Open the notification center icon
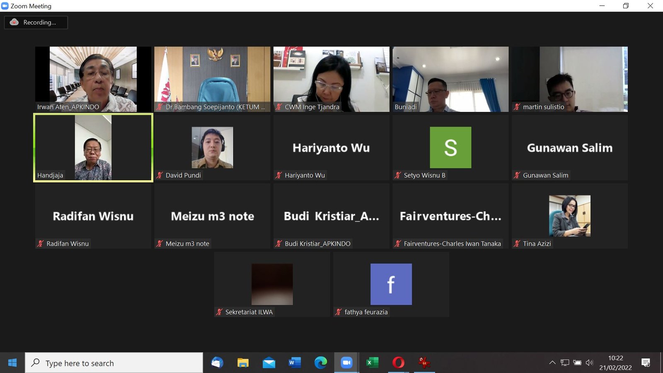Viewport: 663px width, 373px height. tap(646, 363)
